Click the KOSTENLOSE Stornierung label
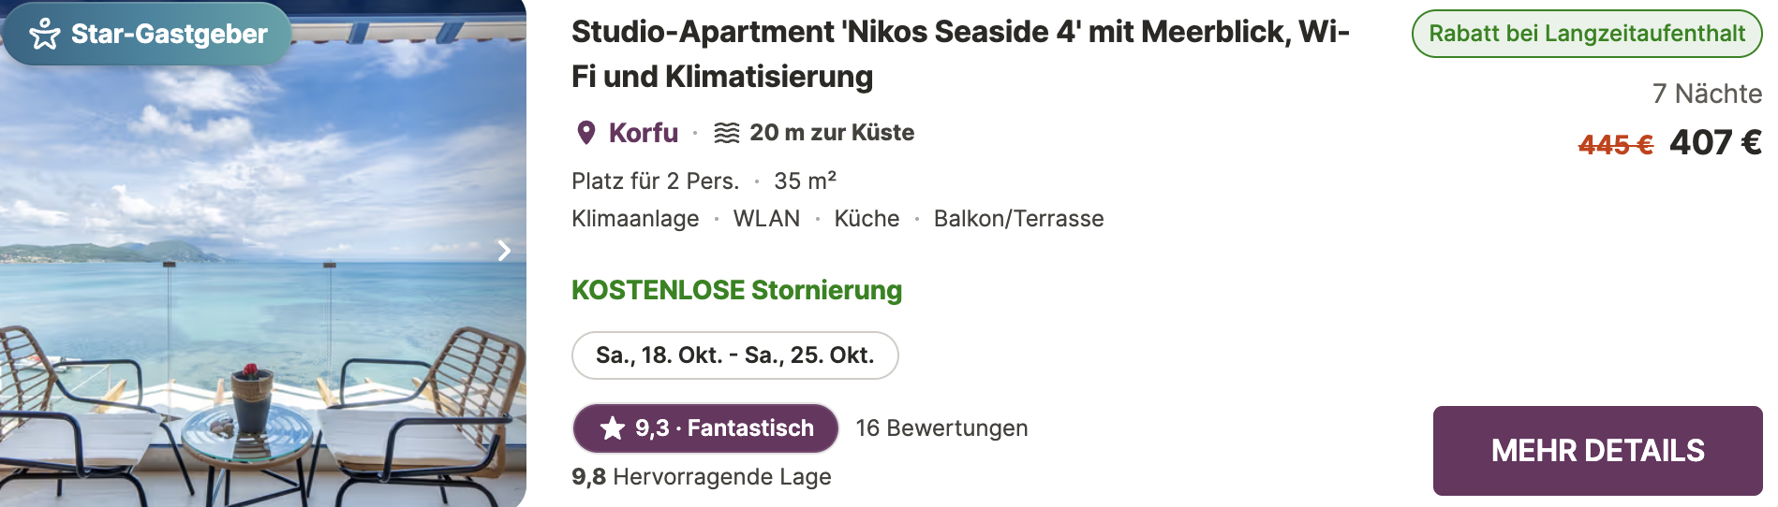 (x=737, y=290)
